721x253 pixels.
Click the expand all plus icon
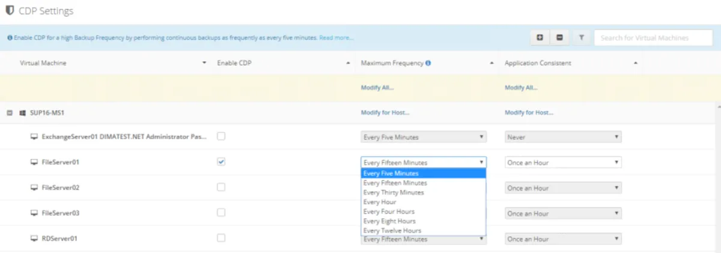coord(540,38)
